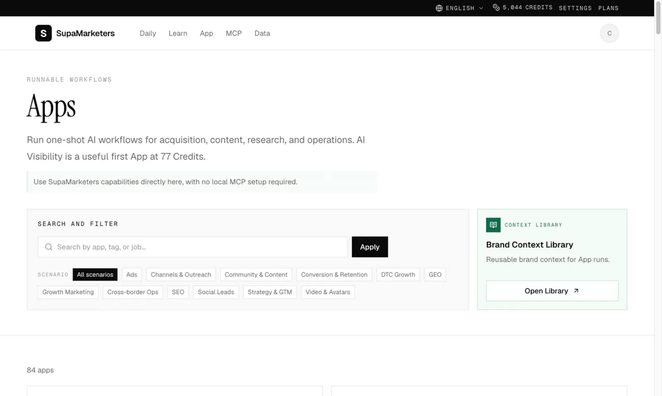The width and height of the screenshot is (662, 396).
Task: Click the globe language icon
Action: tap(439, 8)
